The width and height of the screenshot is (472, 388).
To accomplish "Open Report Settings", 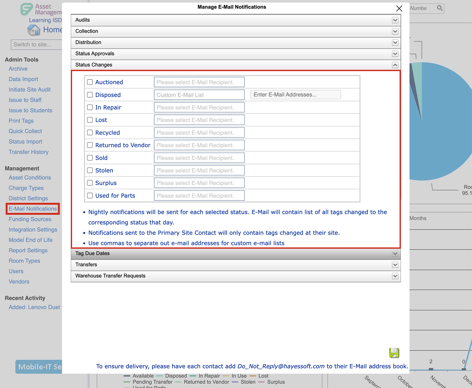I will coord(28,250).
